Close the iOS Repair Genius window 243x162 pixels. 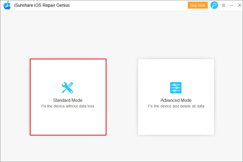pos(238,5)
